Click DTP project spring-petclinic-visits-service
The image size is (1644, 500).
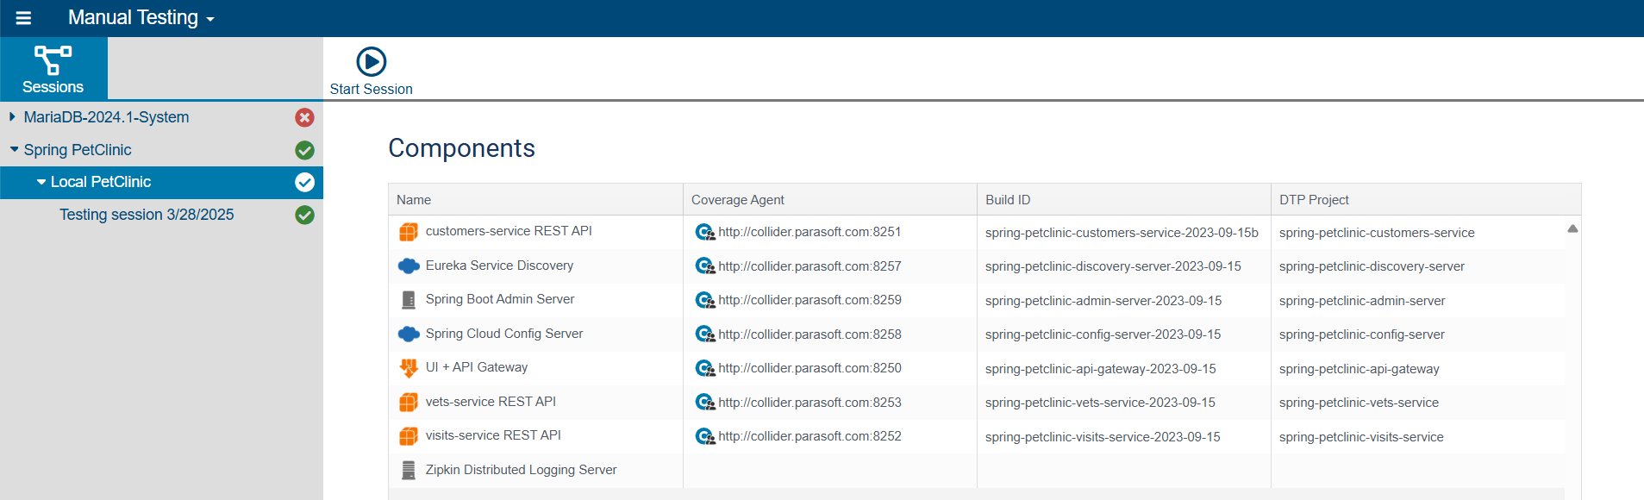click(x=1362, y=437)
